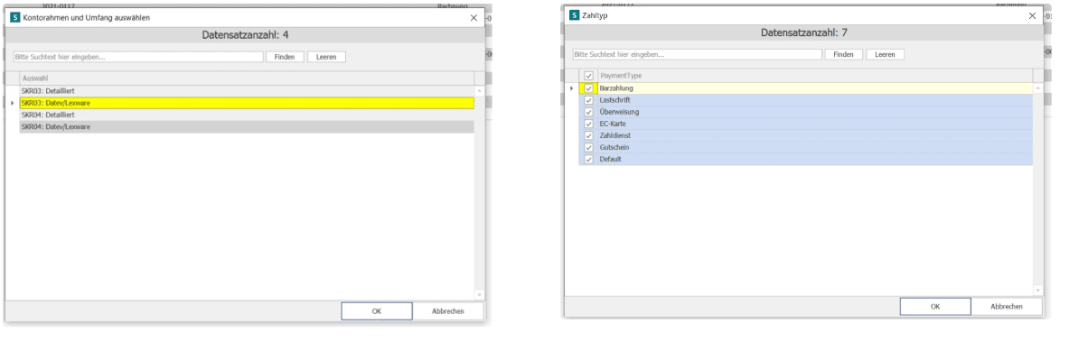This screenshot has height=342, width=1069.
Task: Select row SKR04: Detailliert
Action: coord(246,116)
